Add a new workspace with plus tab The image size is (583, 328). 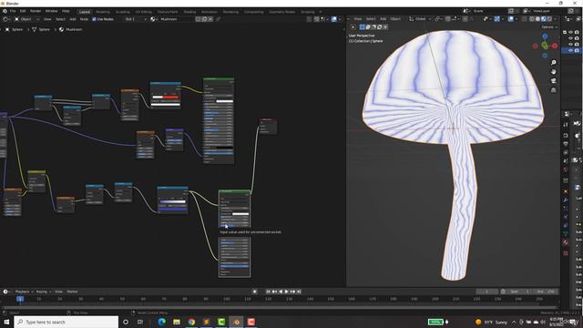point(321,12)
